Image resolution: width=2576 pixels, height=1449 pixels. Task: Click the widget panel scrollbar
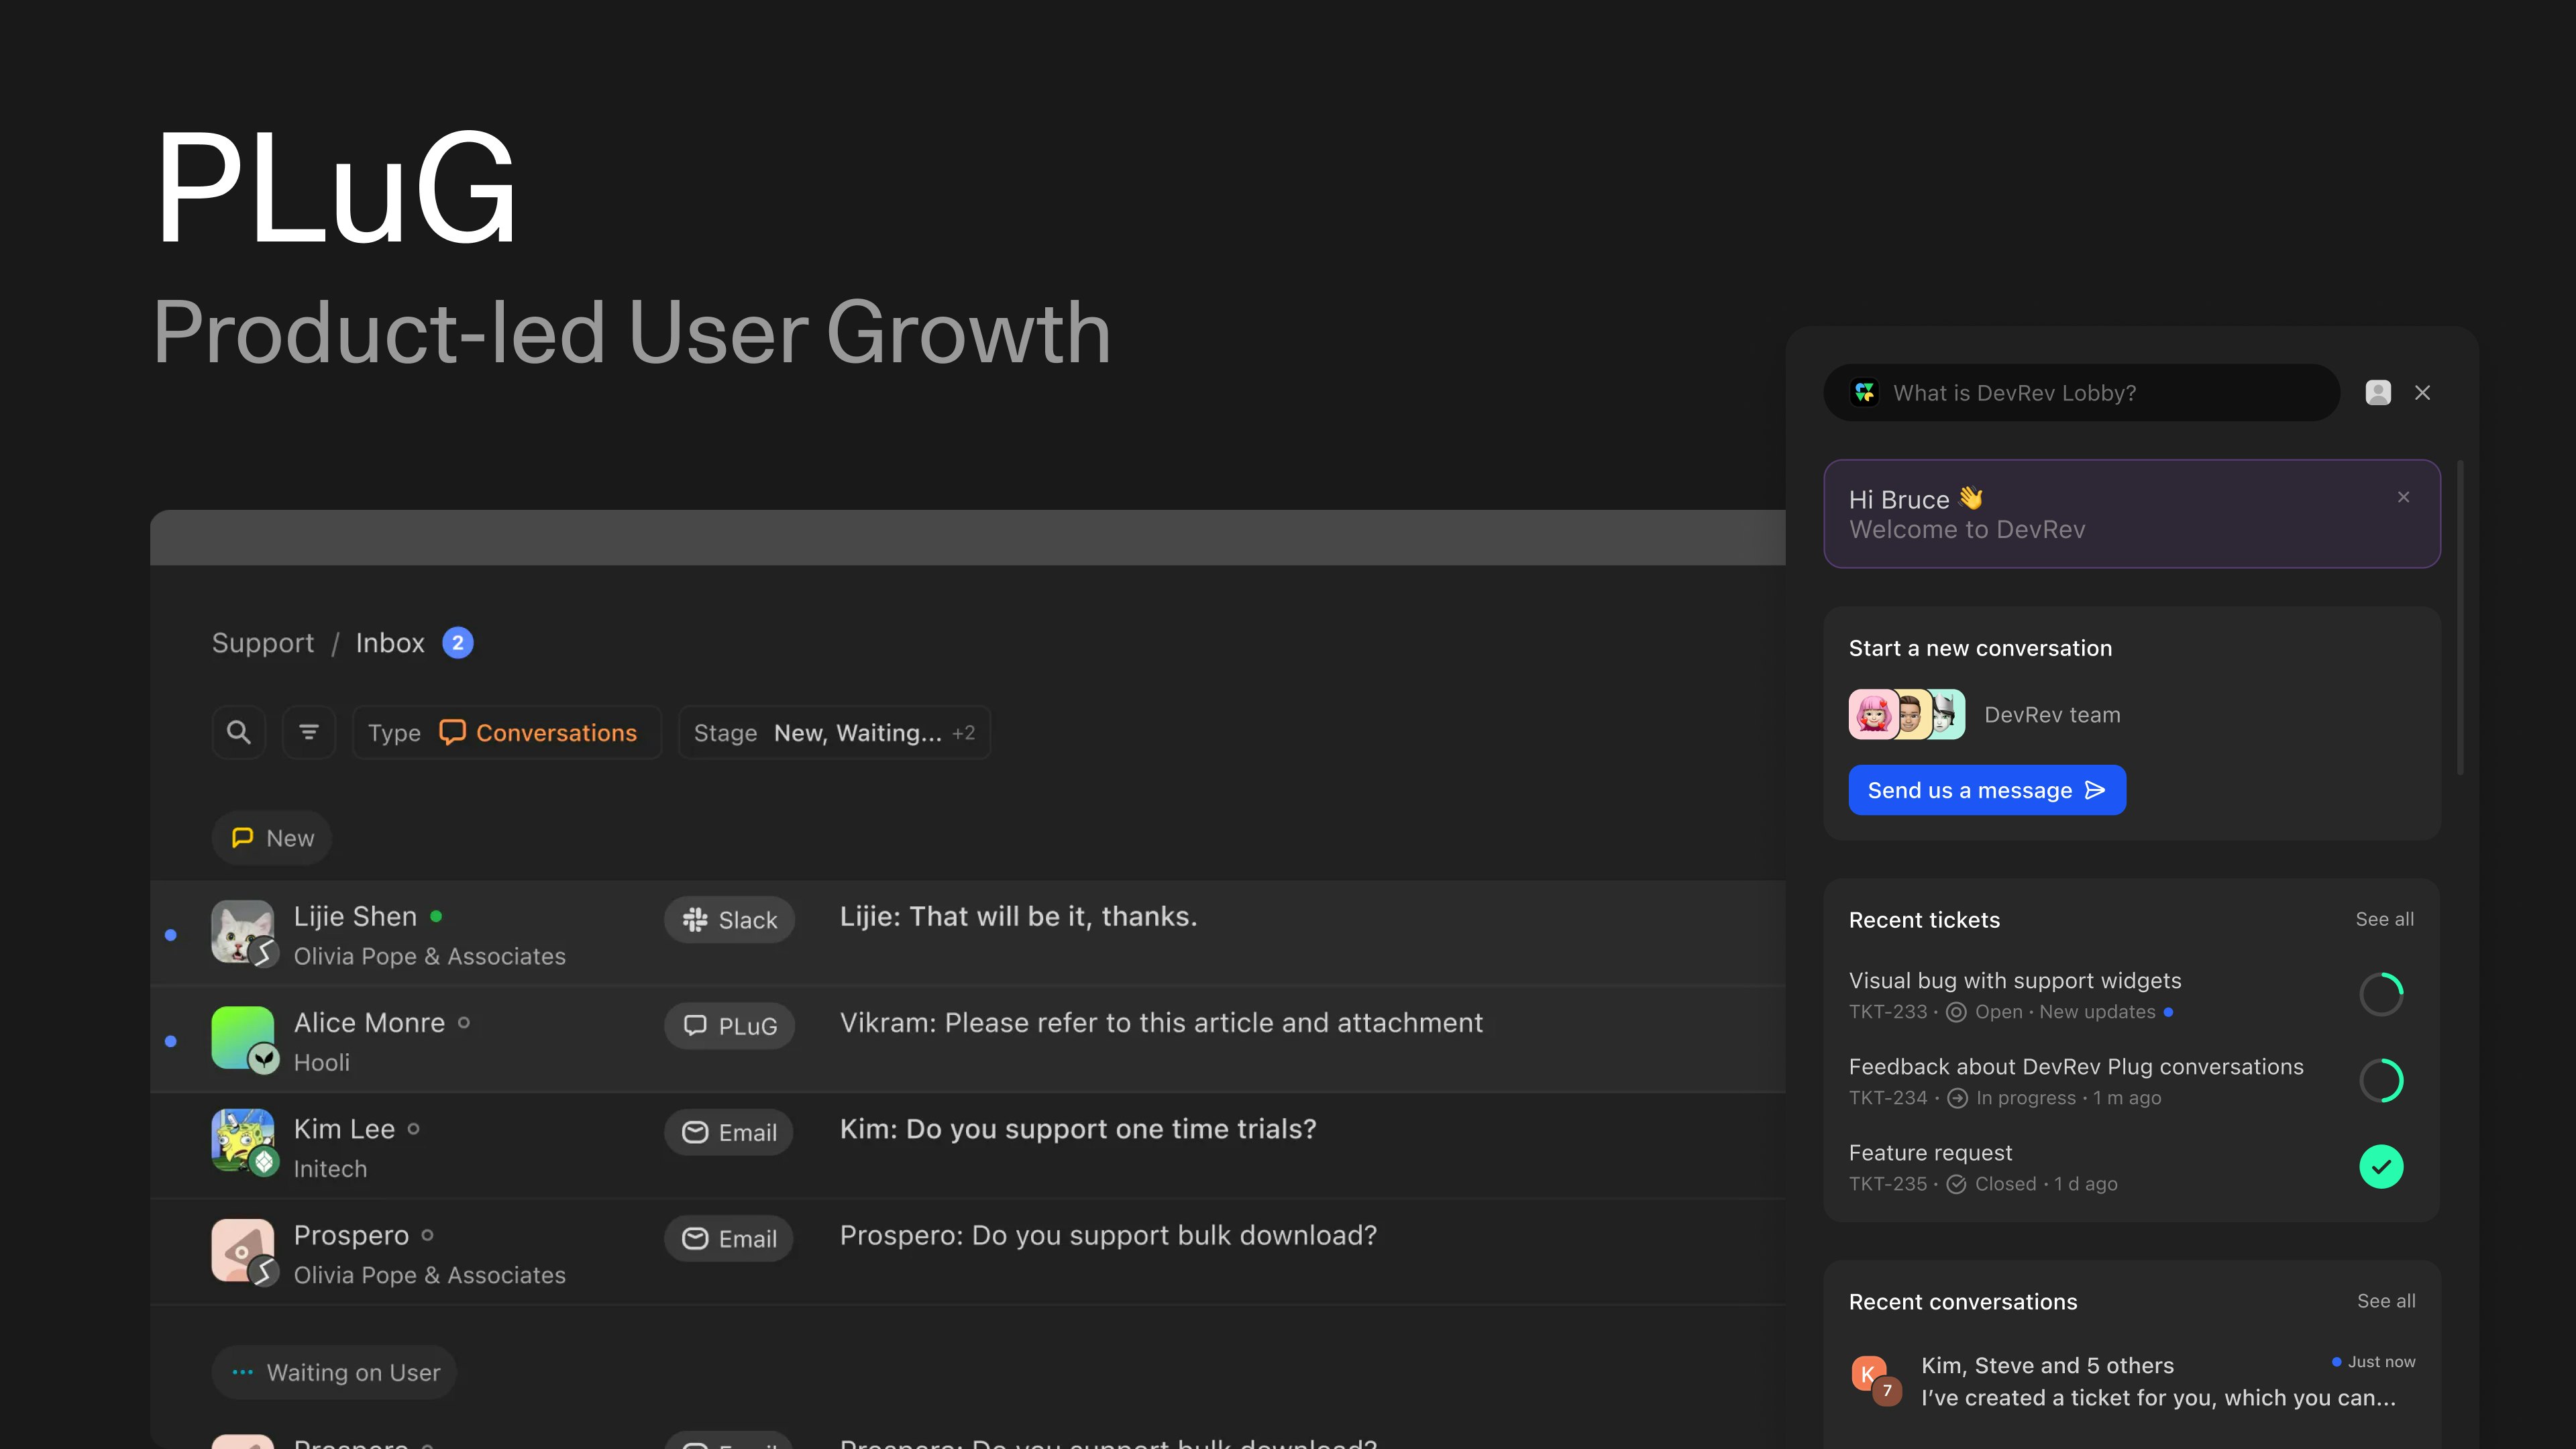tap(2459, 618)
